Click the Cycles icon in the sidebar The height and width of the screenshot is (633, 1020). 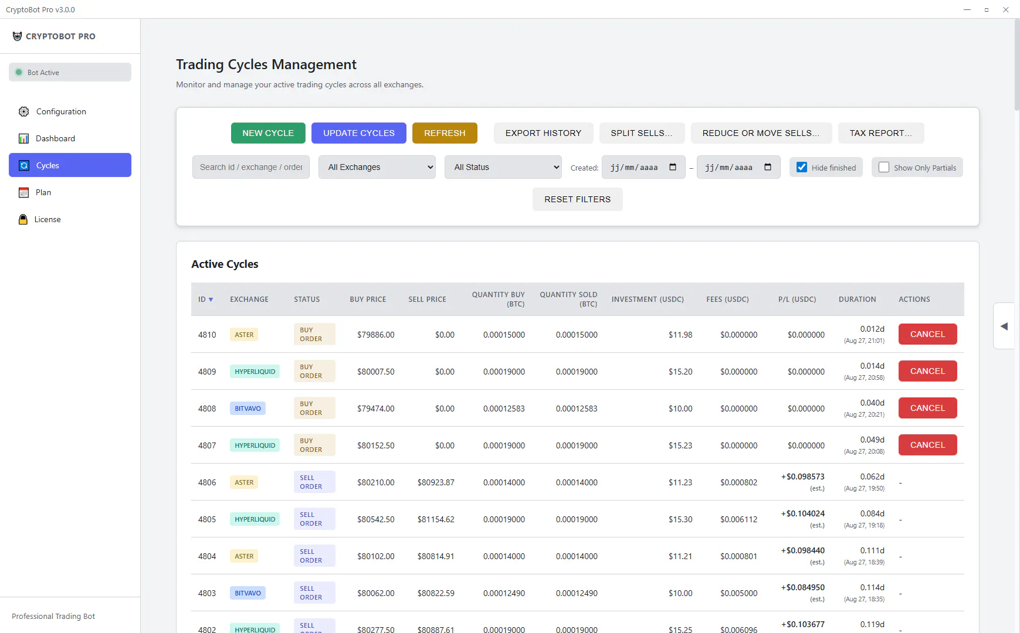tap(24, 165)
